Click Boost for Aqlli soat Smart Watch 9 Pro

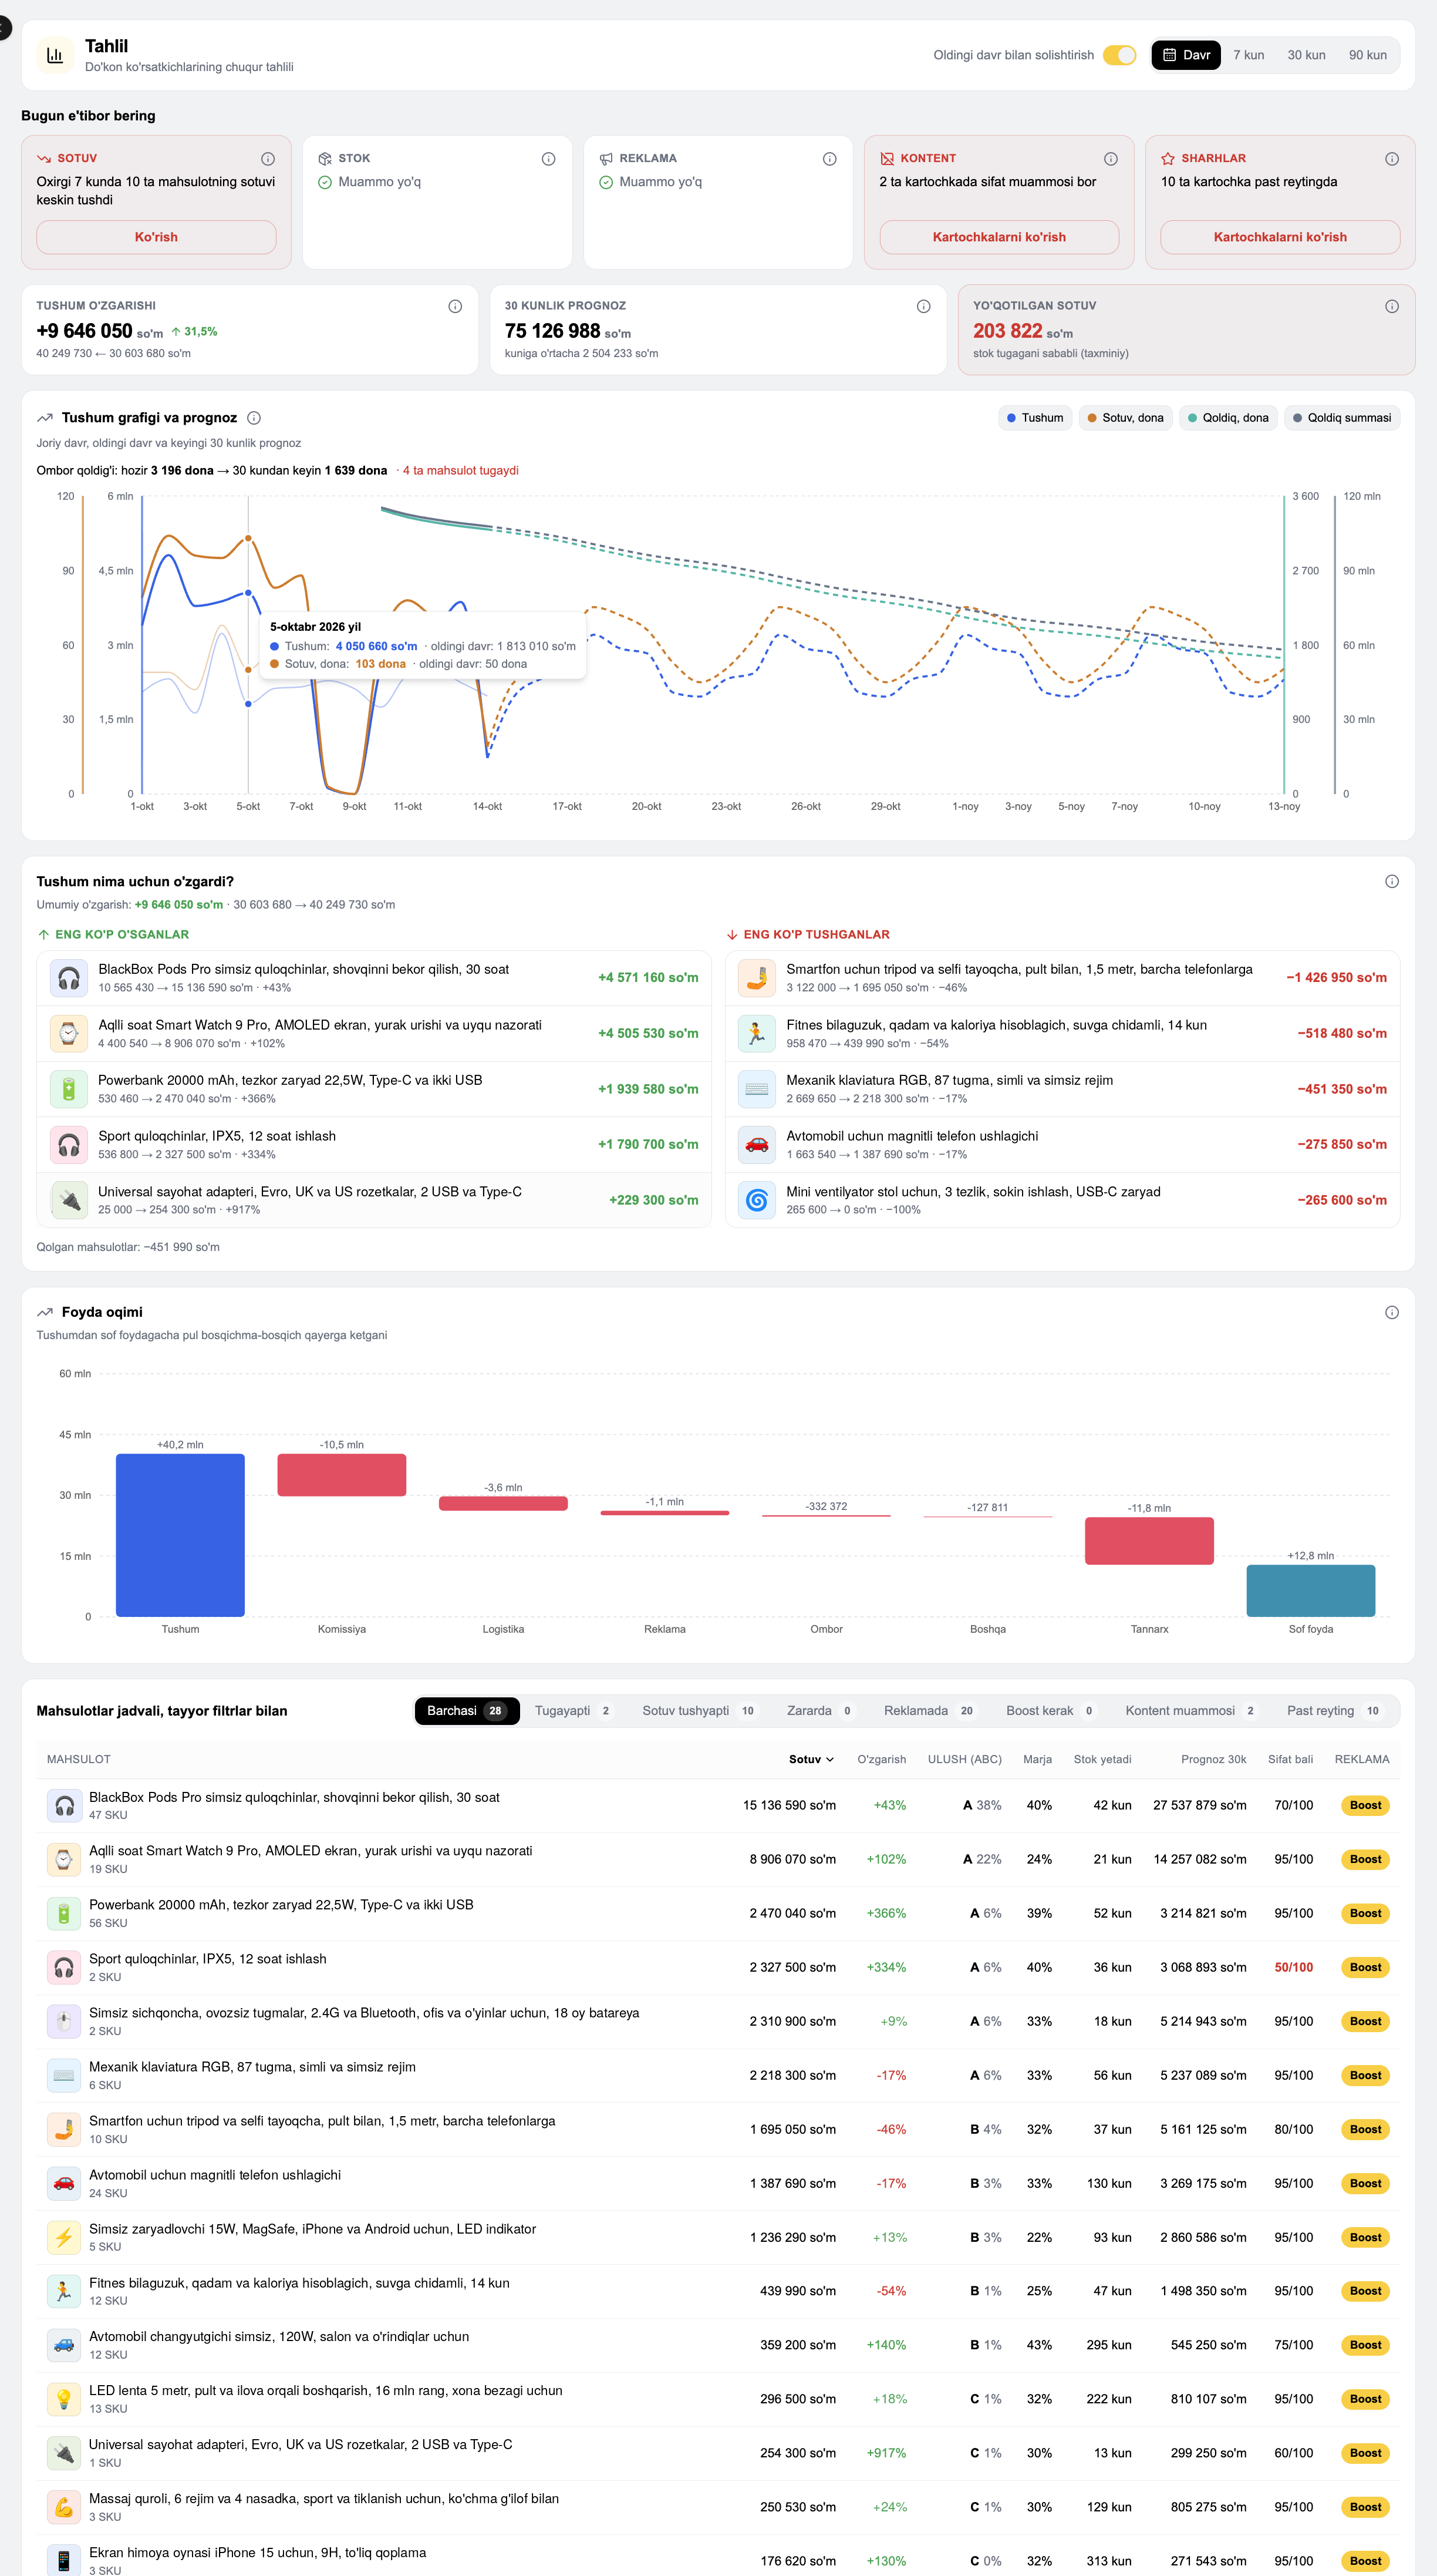pos(1365,1859)
